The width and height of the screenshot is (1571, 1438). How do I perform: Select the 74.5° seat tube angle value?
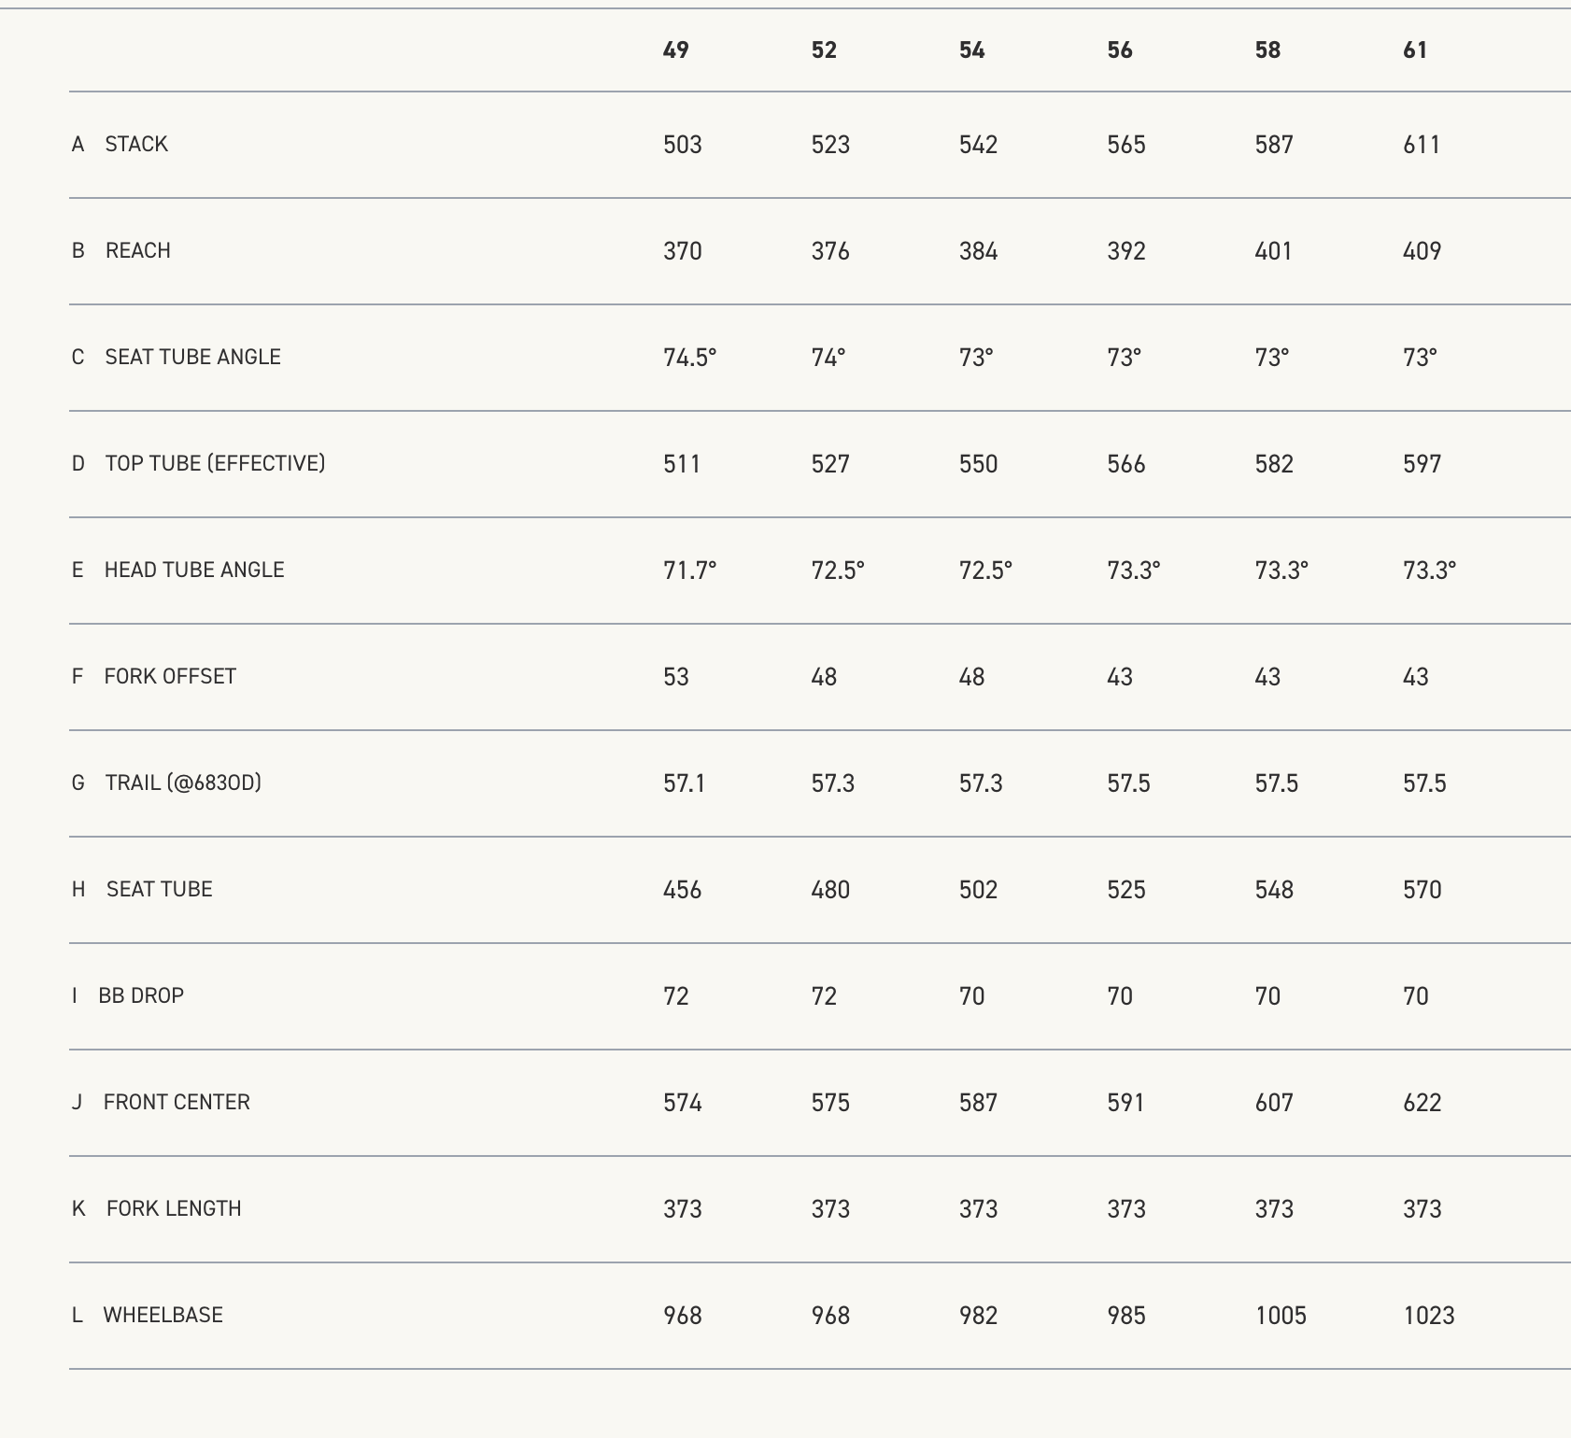(689, 358)
